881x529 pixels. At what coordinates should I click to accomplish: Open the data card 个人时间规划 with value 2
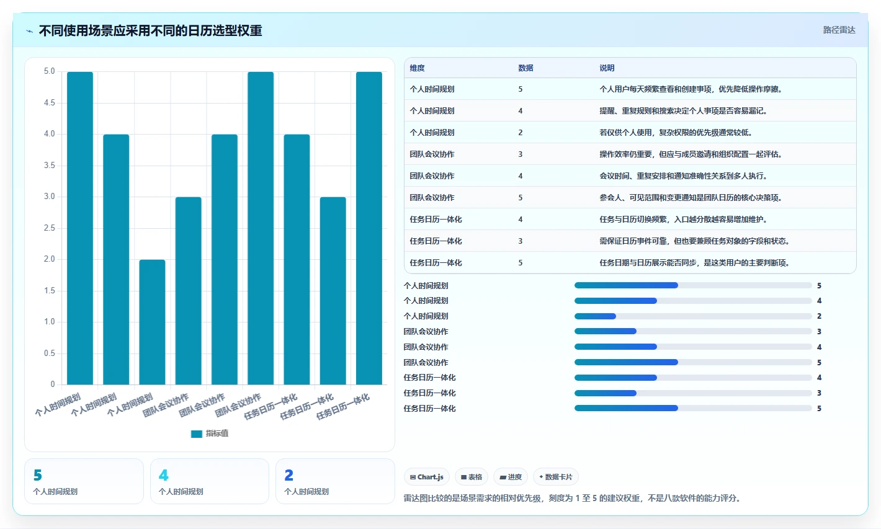pyautogui.click(x=335, y=481)
